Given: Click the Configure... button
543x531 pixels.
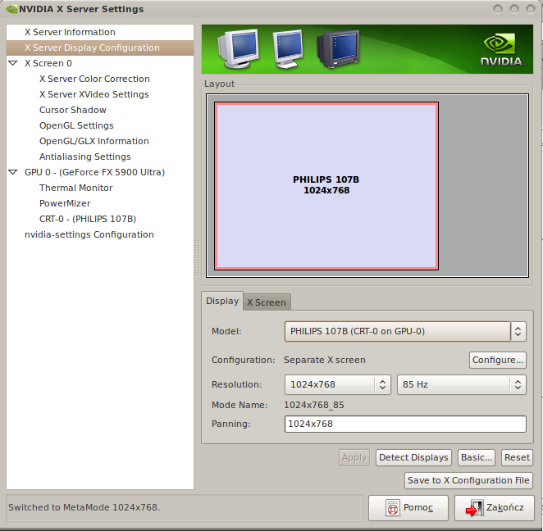Looking at the screenshot, I should tap(498, 360).
